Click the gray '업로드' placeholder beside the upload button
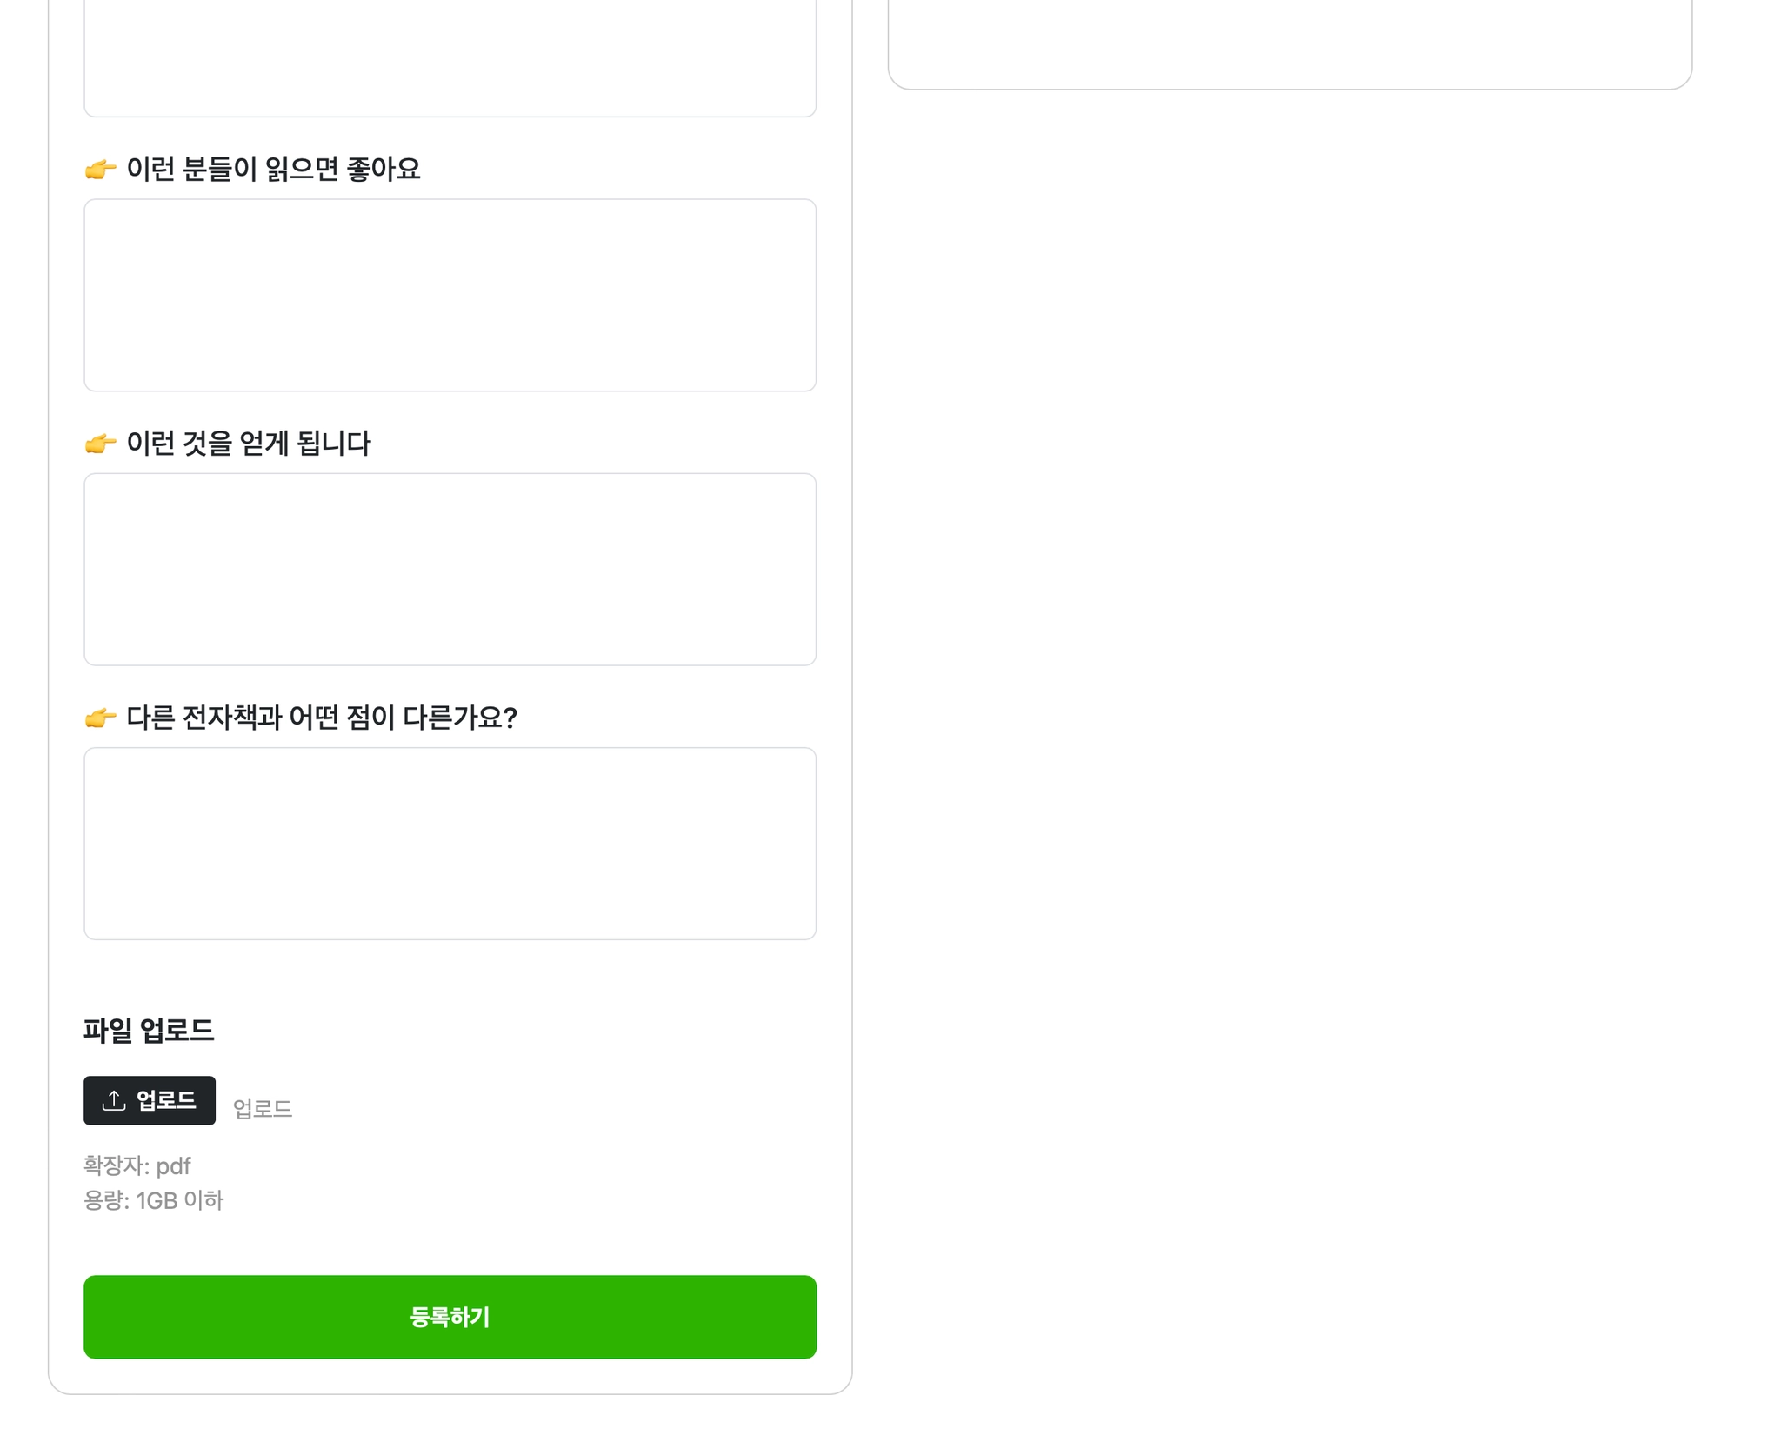This screenshot has width=1781, height=1429. coord(263,1108)
